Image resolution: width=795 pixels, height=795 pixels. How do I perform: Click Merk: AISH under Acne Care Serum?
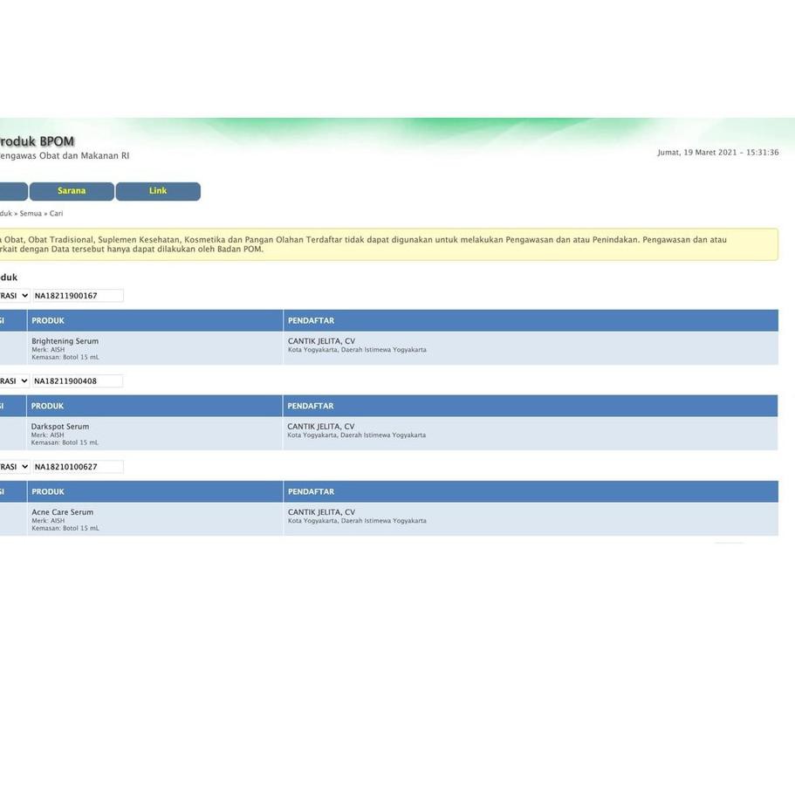(48, 521)
